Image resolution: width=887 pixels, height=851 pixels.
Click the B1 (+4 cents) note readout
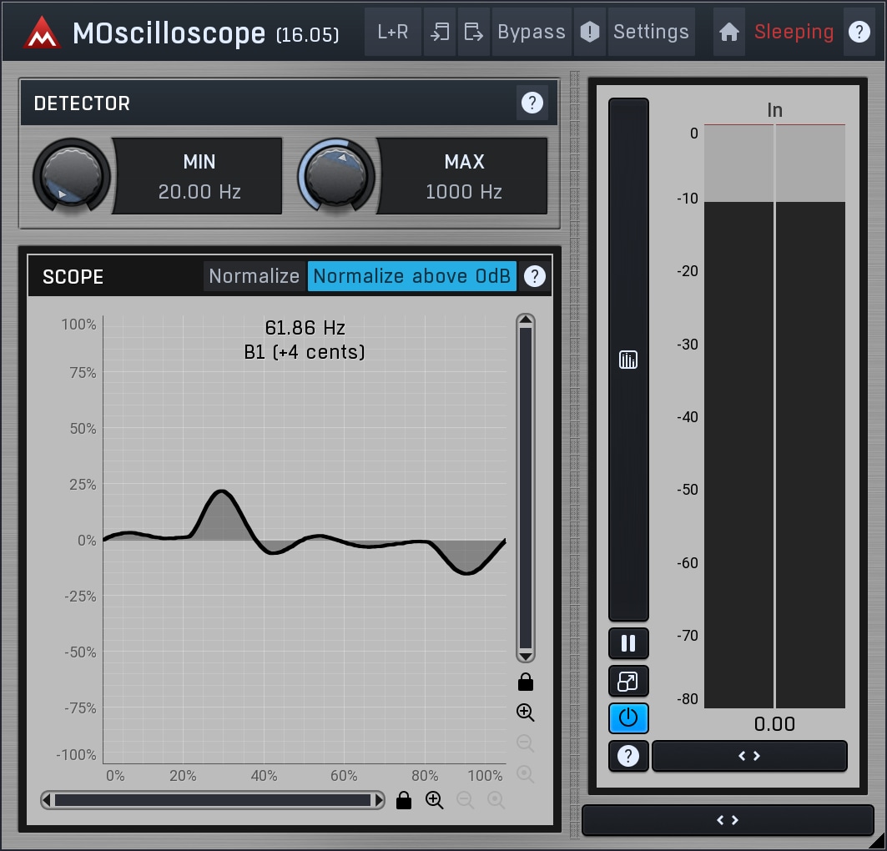[305, 352]
